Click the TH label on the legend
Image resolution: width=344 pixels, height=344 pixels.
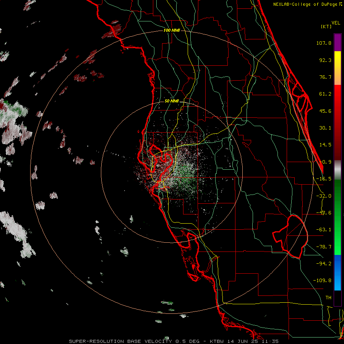(328, 297)
